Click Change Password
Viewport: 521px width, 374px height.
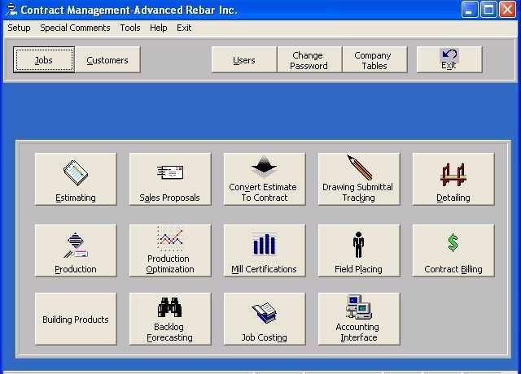point(309,59)
